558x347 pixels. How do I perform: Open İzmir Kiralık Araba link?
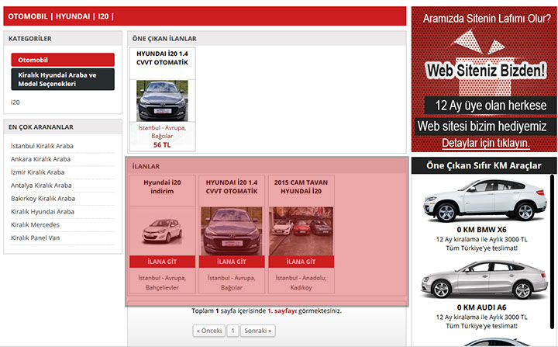pyautogui.click(x=37, y=172)
